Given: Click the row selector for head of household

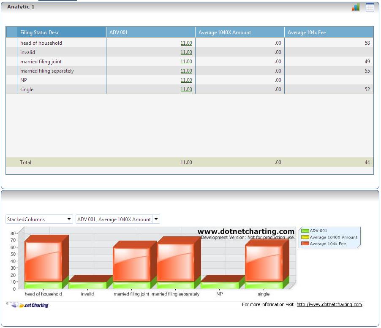Looking at the screenshot, I should click(12, 43).
